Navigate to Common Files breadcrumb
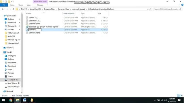This screenshot has width=184, height=103. pyautogui.click(x=63, y=9)
